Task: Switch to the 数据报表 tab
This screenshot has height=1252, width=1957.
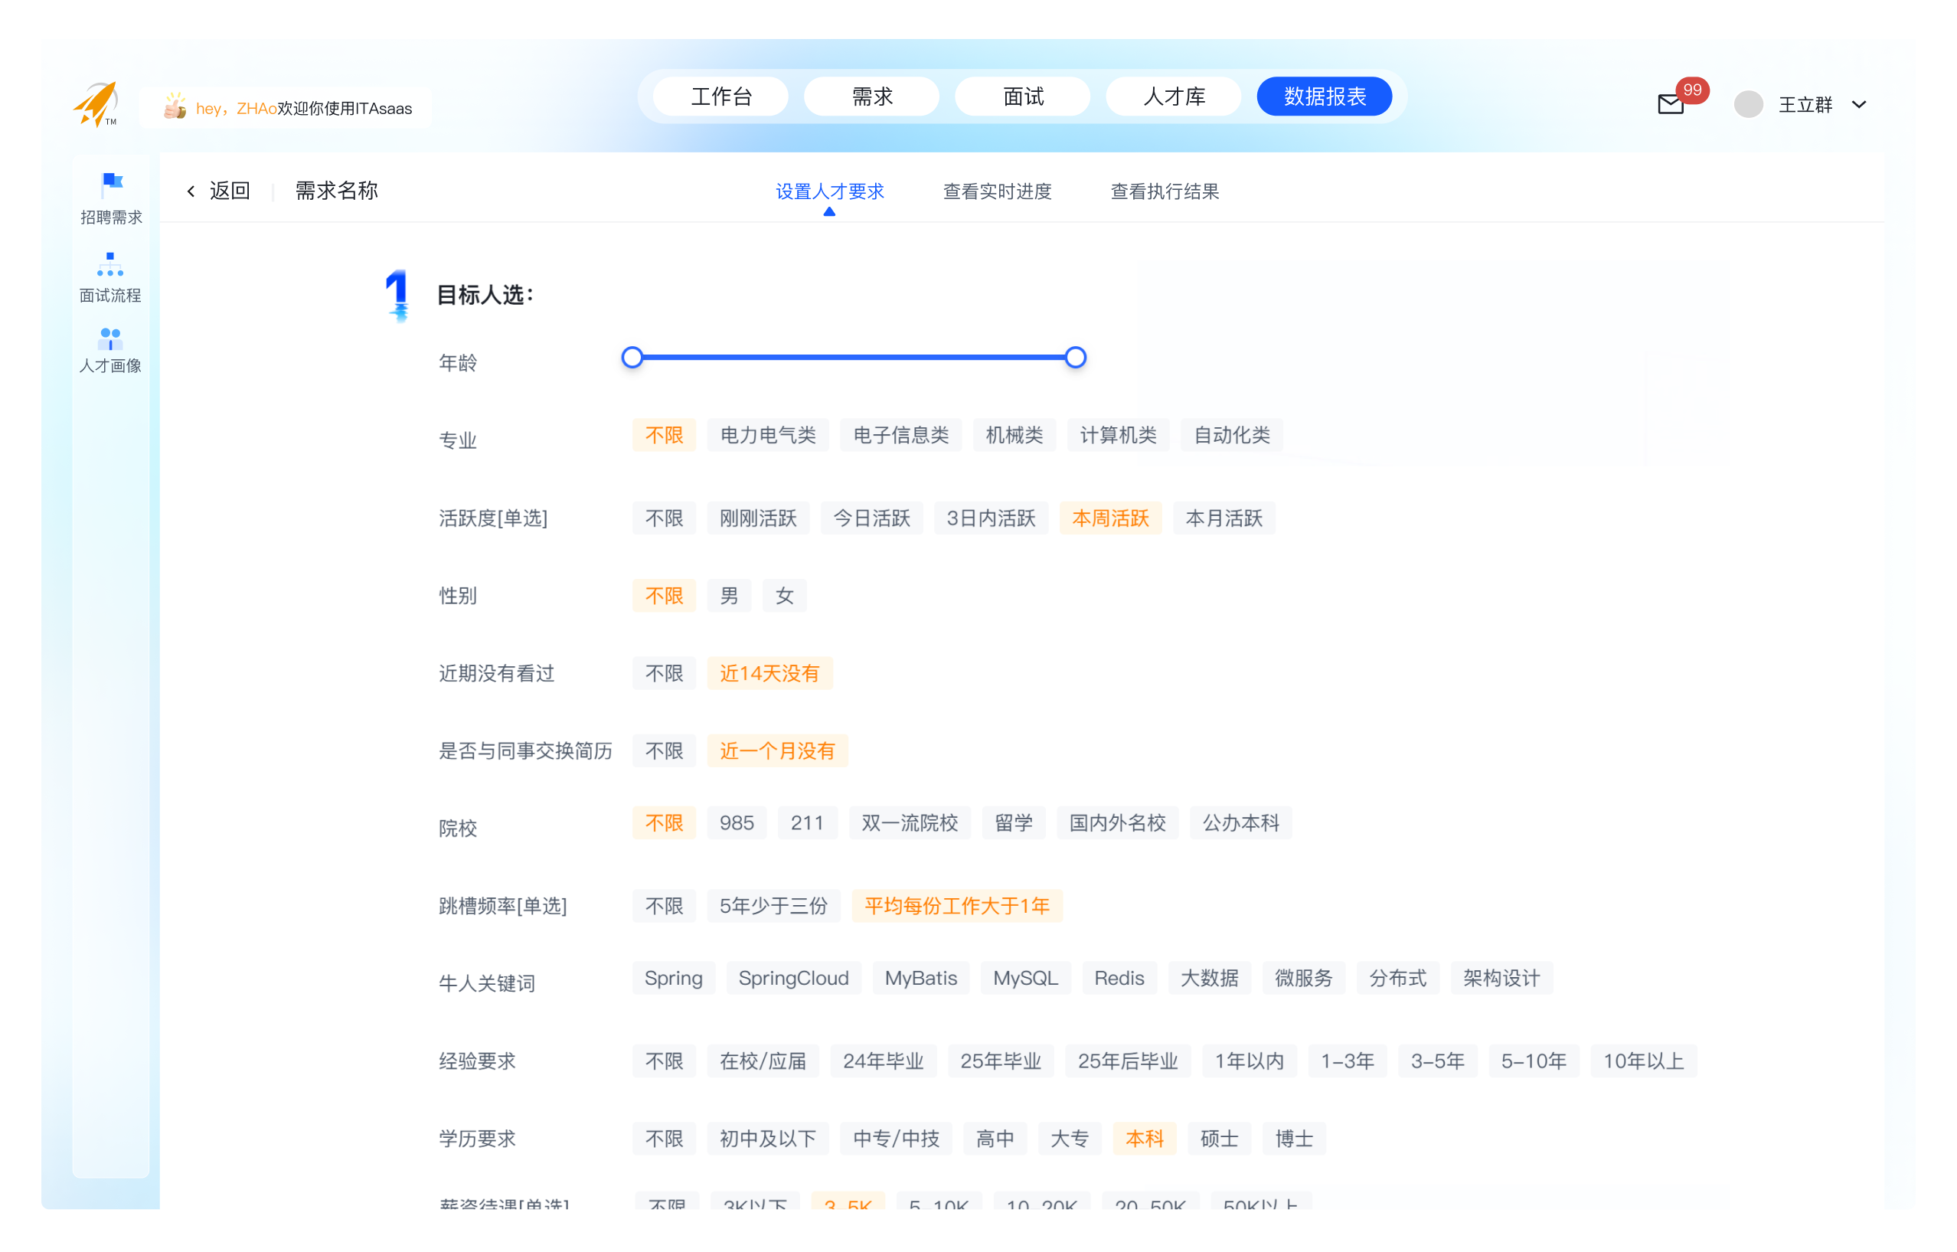Action: [1324, 96]
